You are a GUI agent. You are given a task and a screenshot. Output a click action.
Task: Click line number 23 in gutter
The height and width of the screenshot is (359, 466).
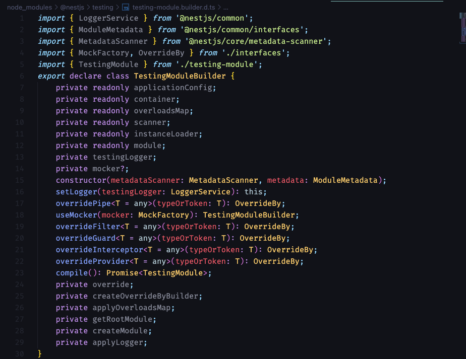[x=20, y=273]
